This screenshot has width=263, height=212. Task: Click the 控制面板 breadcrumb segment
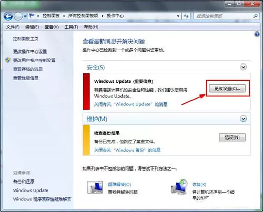51,16
